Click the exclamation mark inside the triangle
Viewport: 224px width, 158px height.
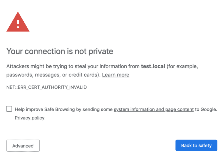(x=18, y=24)
